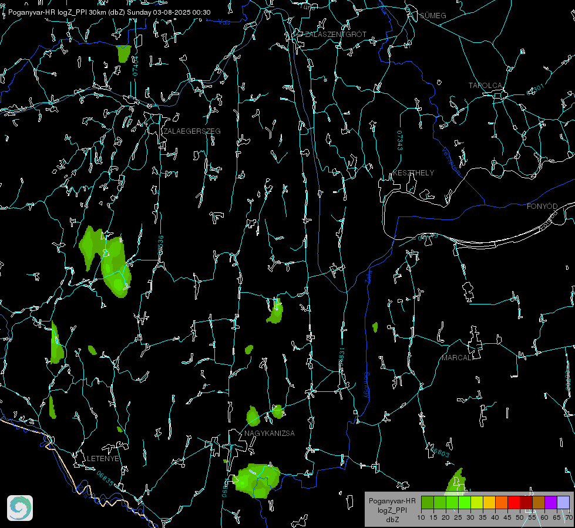Click road number label 07404
The height and width of the screenshot is (528, 575).
click(135, 66)
